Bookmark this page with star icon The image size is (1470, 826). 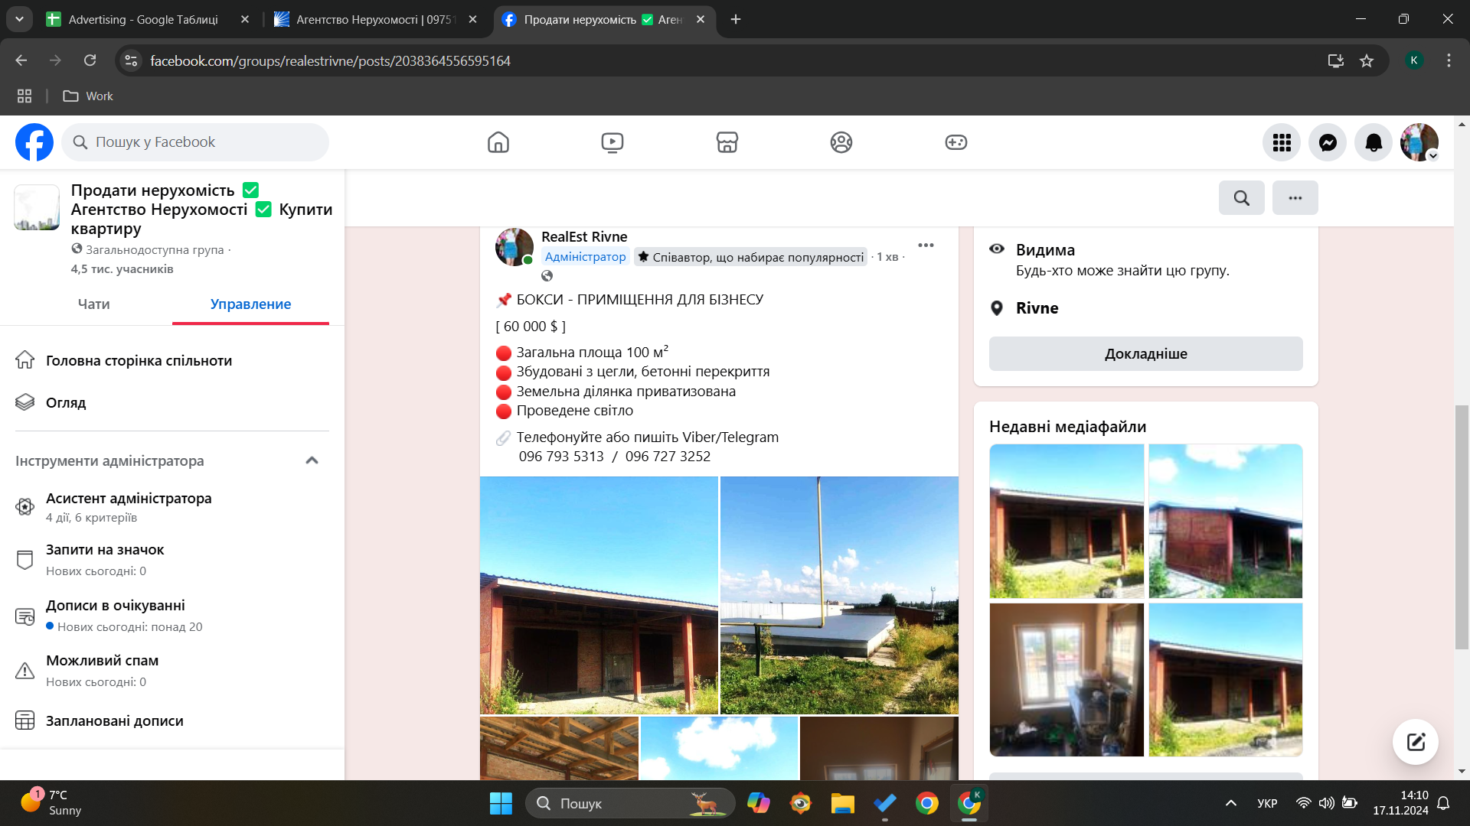click(x=1367, y=61)
